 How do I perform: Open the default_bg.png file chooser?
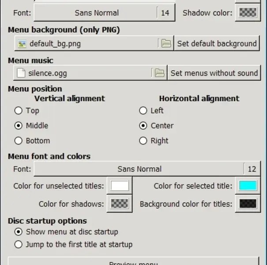pyautogui.click(x=88, y=43)
